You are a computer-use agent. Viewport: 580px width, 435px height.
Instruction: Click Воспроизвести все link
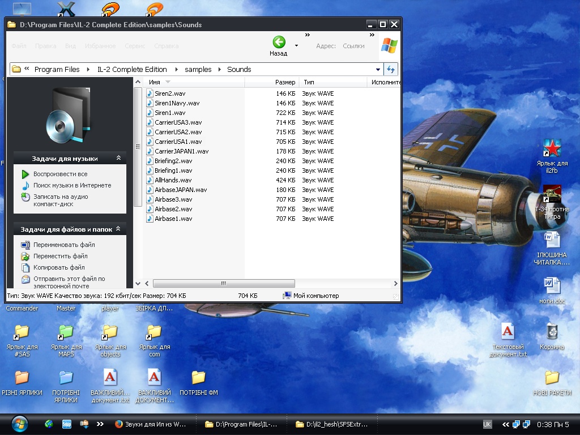(x=60, y=174)
